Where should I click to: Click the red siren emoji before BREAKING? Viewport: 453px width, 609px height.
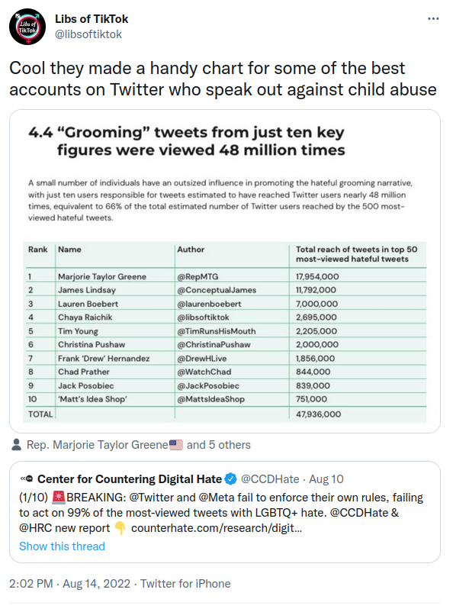tap(59, 497)
